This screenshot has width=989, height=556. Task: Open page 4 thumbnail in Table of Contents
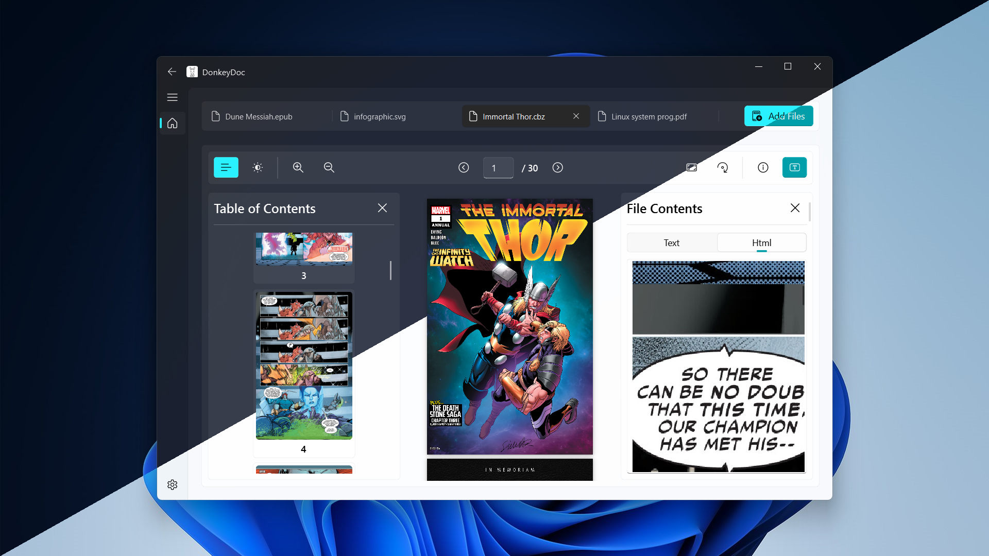[304, 366]
